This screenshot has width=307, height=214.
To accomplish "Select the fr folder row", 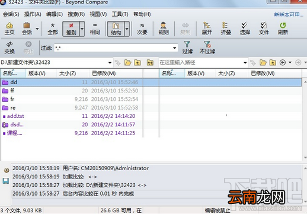I will click(x=72, y=99).
